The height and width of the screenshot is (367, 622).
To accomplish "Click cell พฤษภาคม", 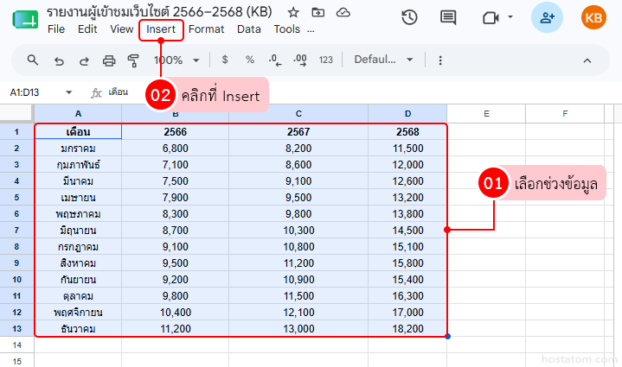I will click(x=78, y=214).
